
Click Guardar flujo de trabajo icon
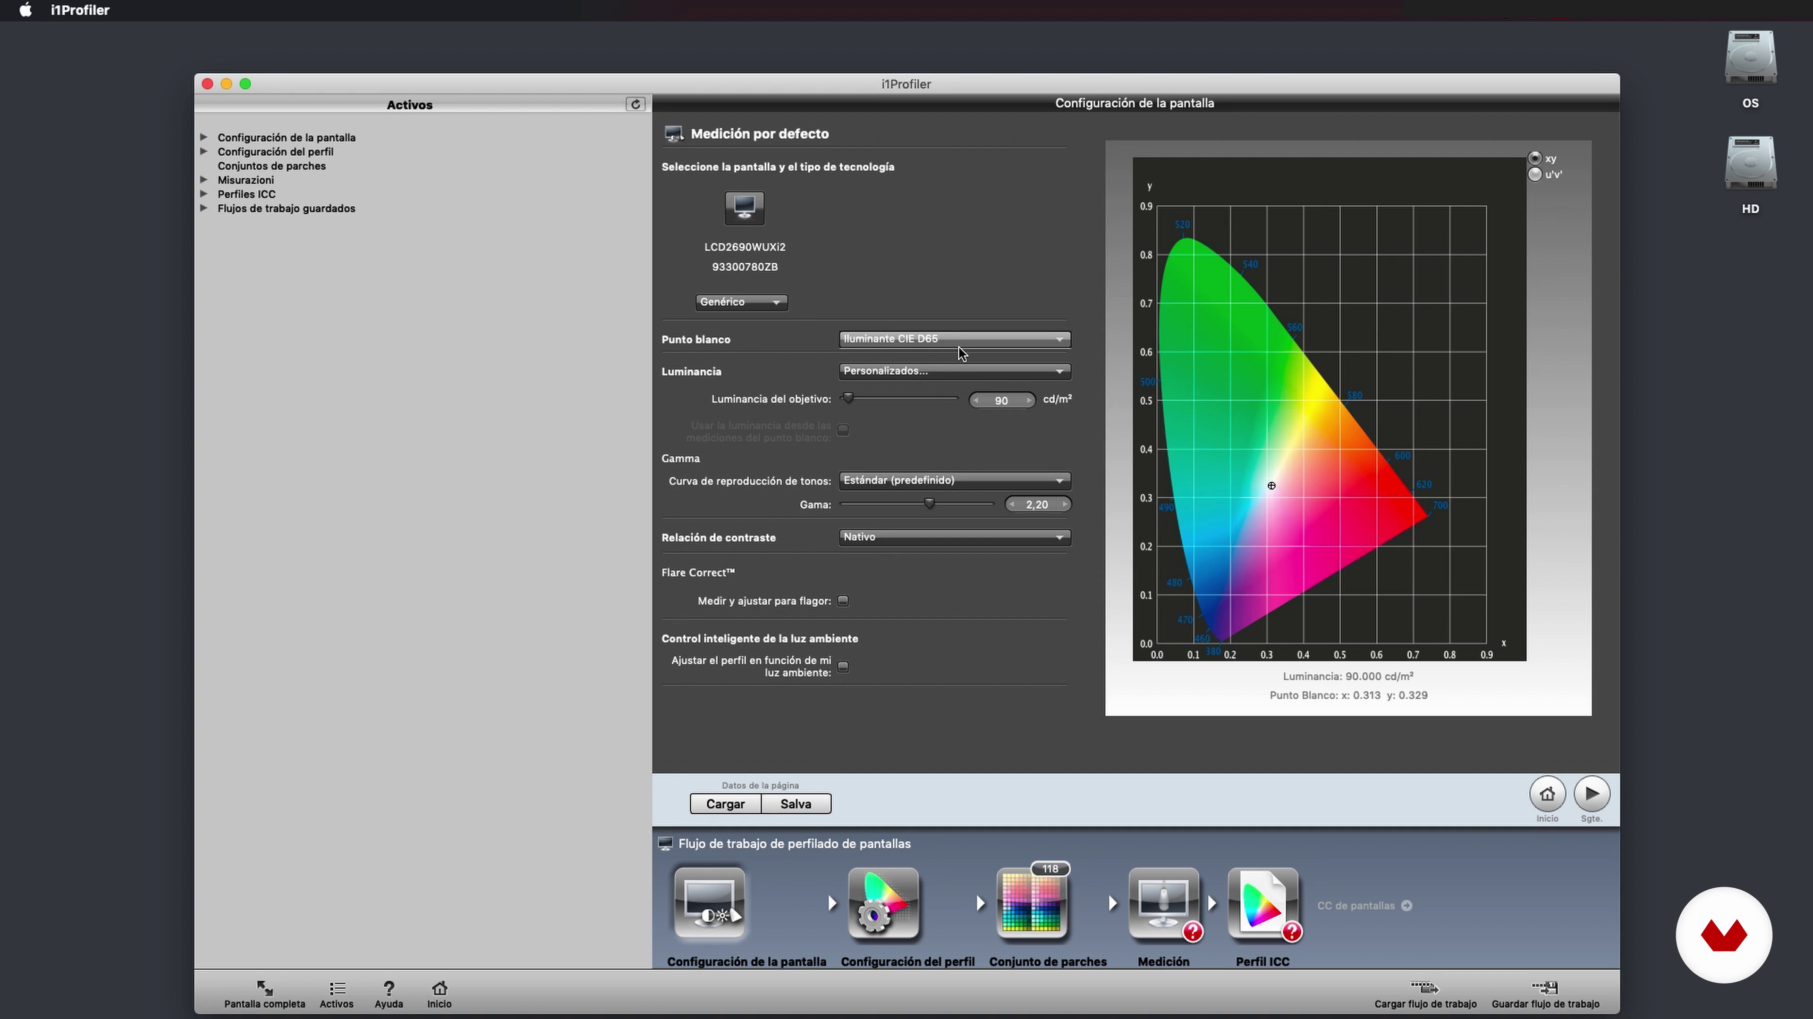[1546, 988]
